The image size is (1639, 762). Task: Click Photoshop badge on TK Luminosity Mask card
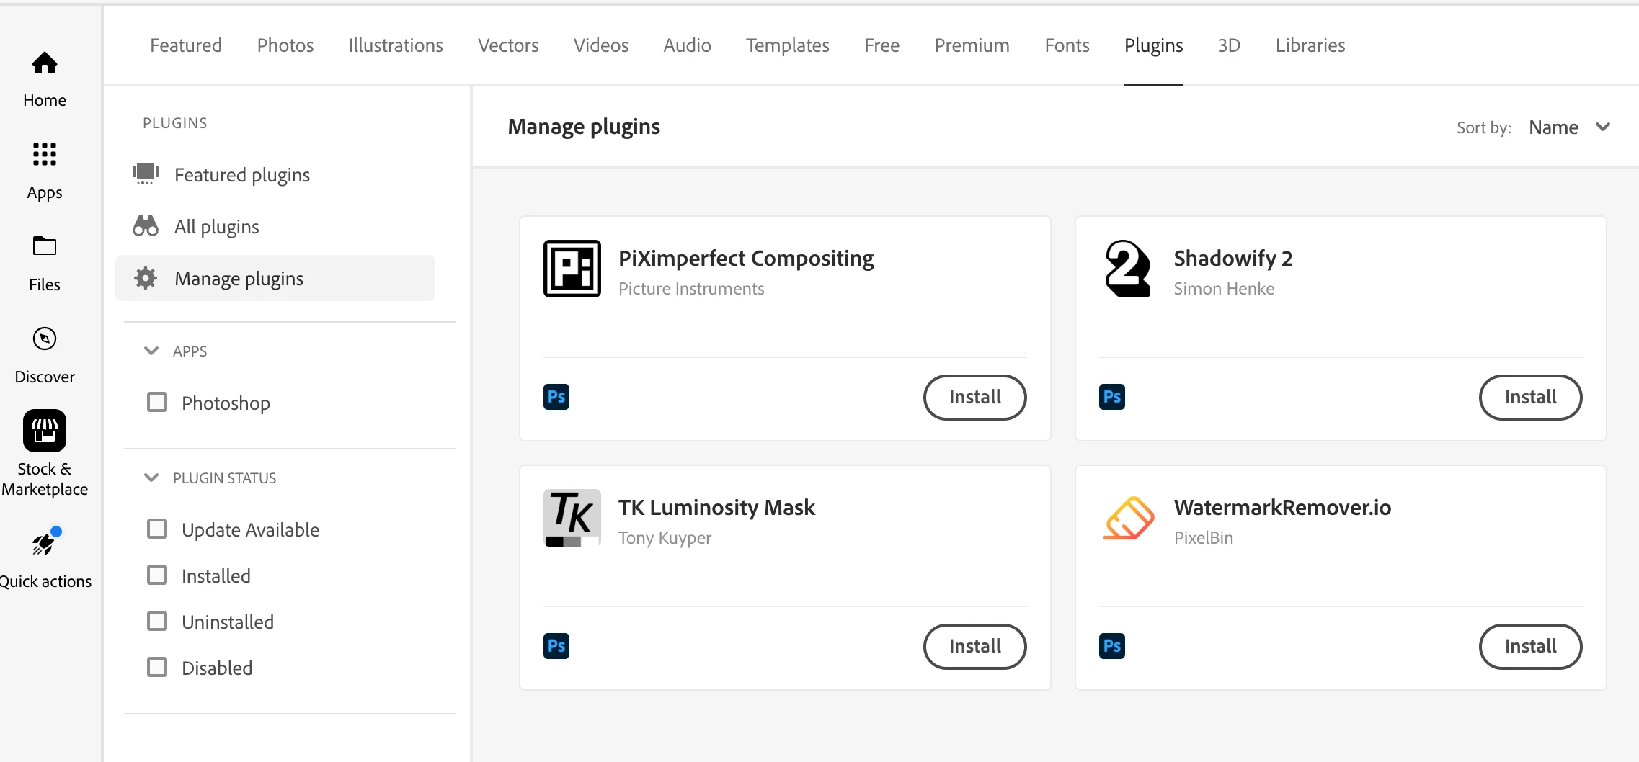pos(556,646)
